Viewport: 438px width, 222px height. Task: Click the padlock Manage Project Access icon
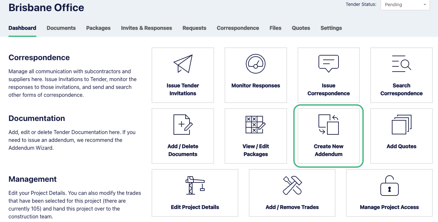tap(389, 185)
